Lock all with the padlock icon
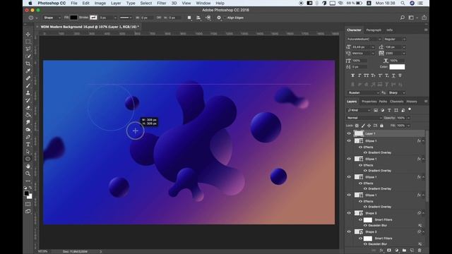452x254 pixels. pos(381,126)
